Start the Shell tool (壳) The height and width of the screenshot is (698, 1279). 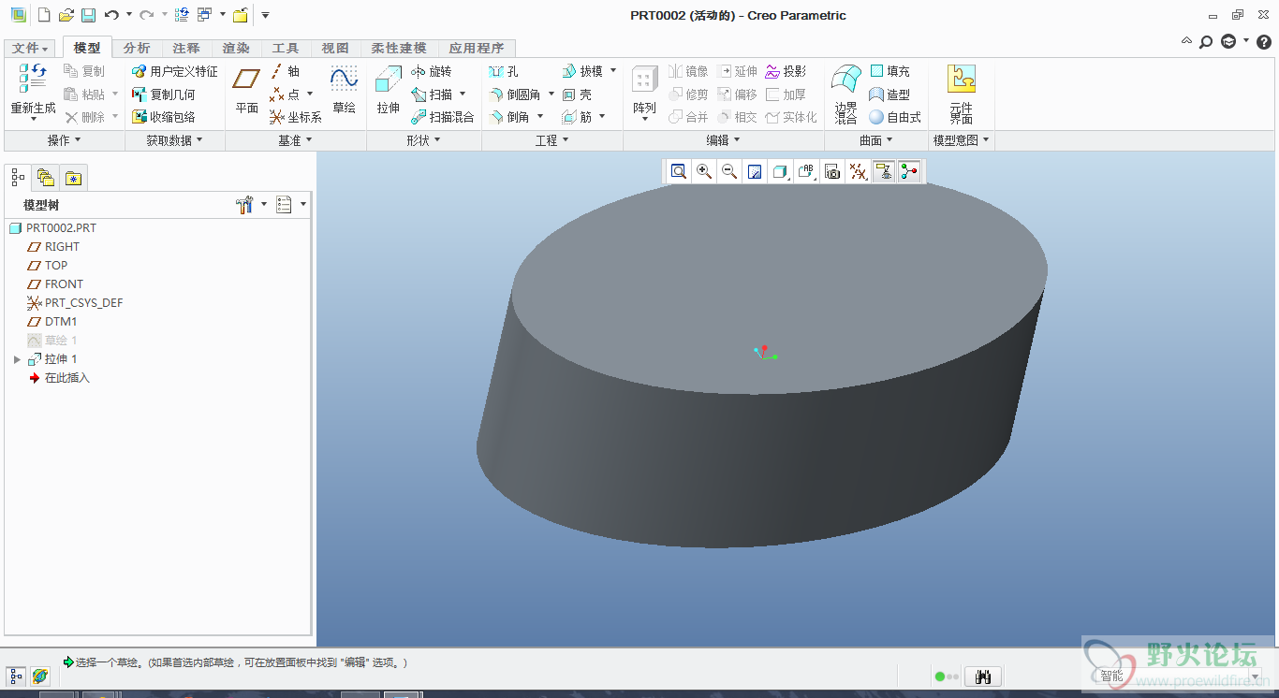[577, 95]
